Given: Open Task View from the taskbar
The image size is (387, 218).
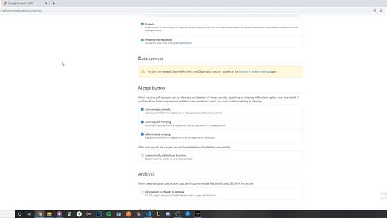Looking at the screenshot, I should 30,214.
